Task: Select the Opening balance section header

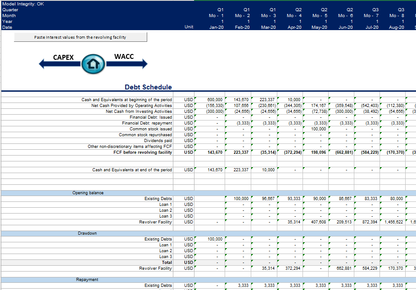Action: [88, 193]
